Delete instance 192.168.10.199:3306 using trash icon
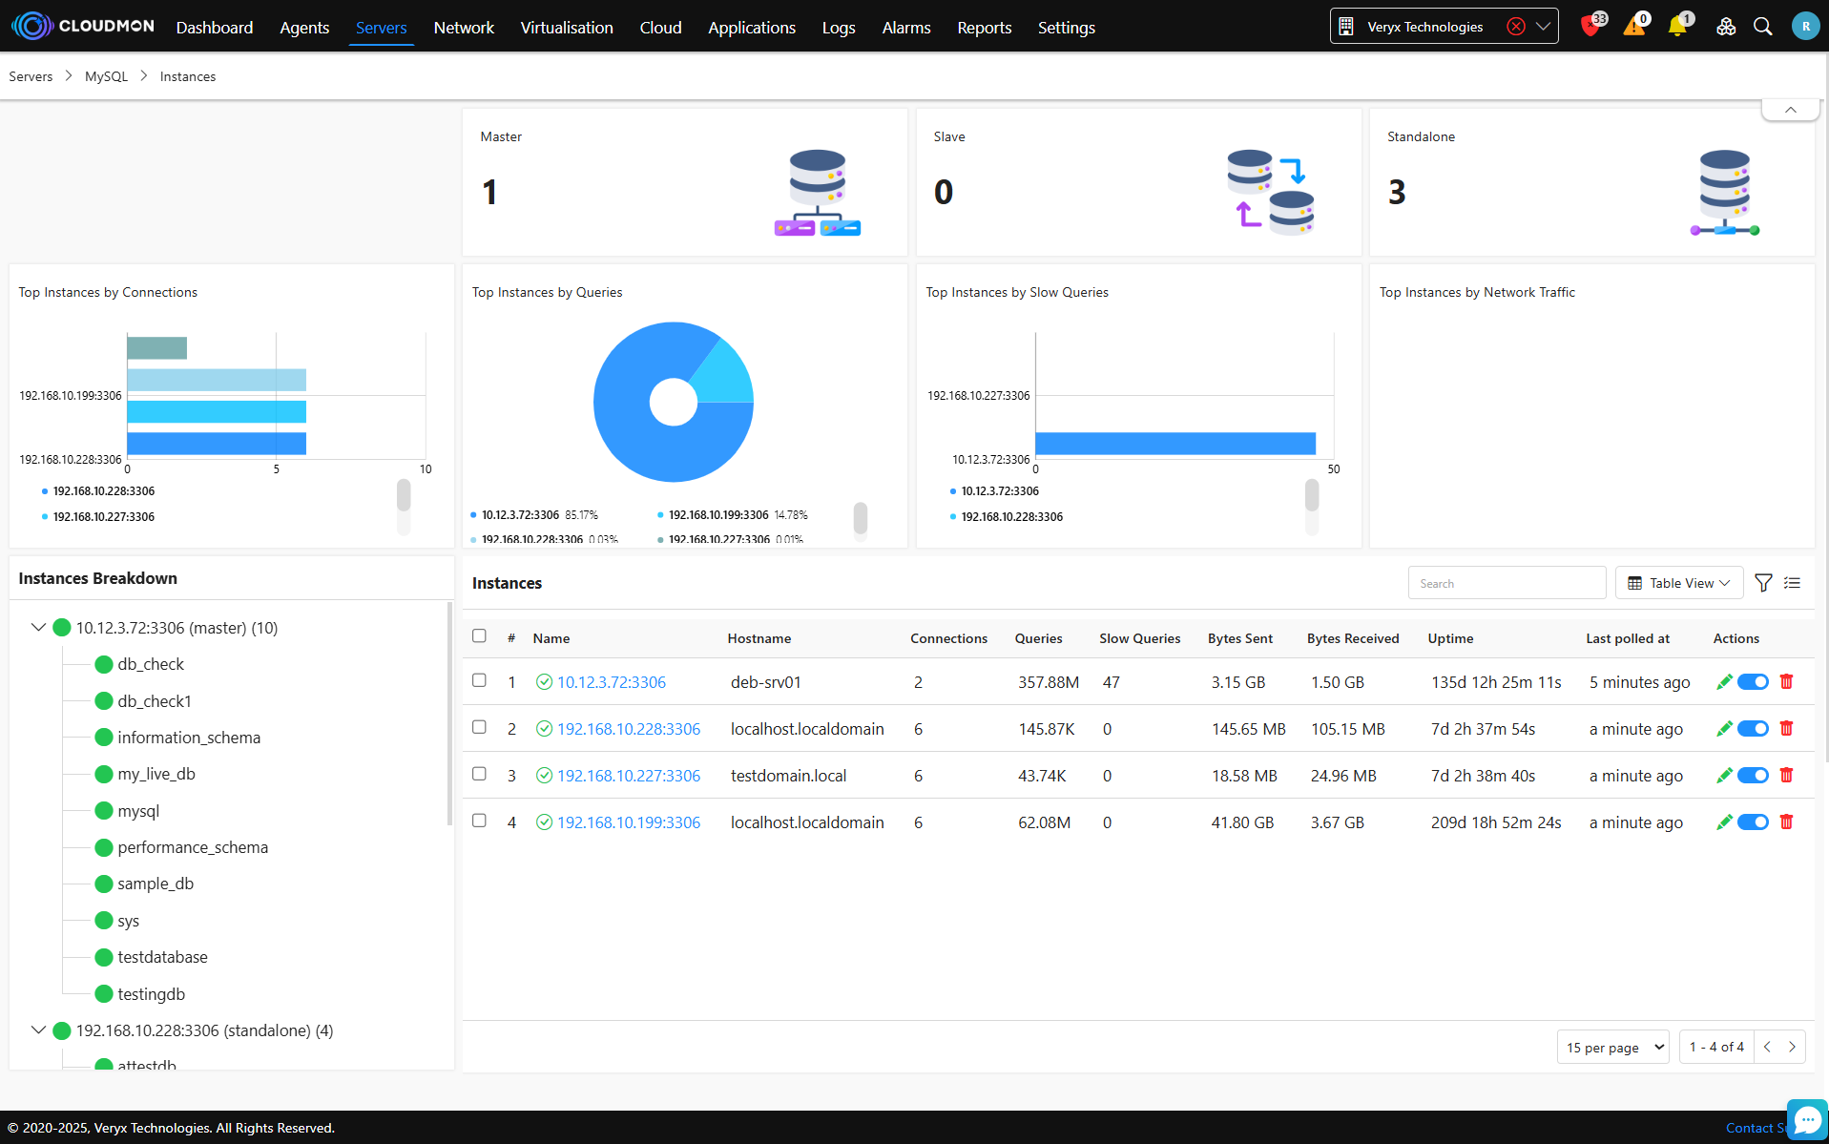The image size is (1829, 1144). tap(1786, 822)
